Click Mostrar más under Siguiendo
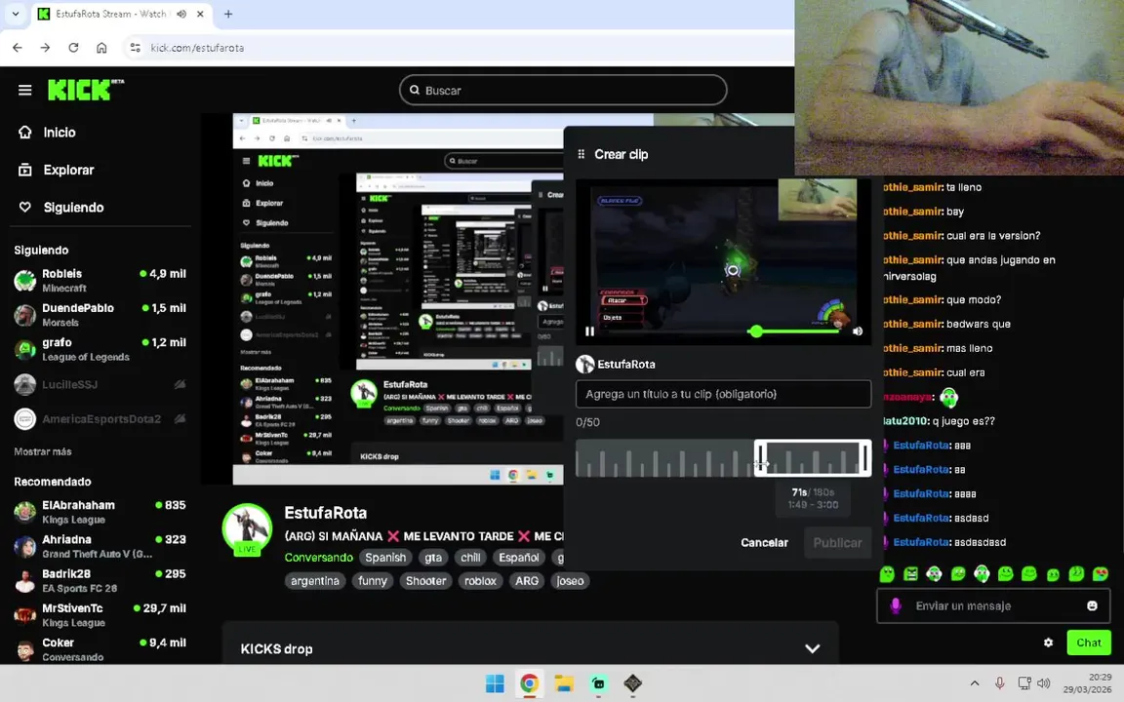Viewport: 1124px width, 702px height. tap(42, 451)
